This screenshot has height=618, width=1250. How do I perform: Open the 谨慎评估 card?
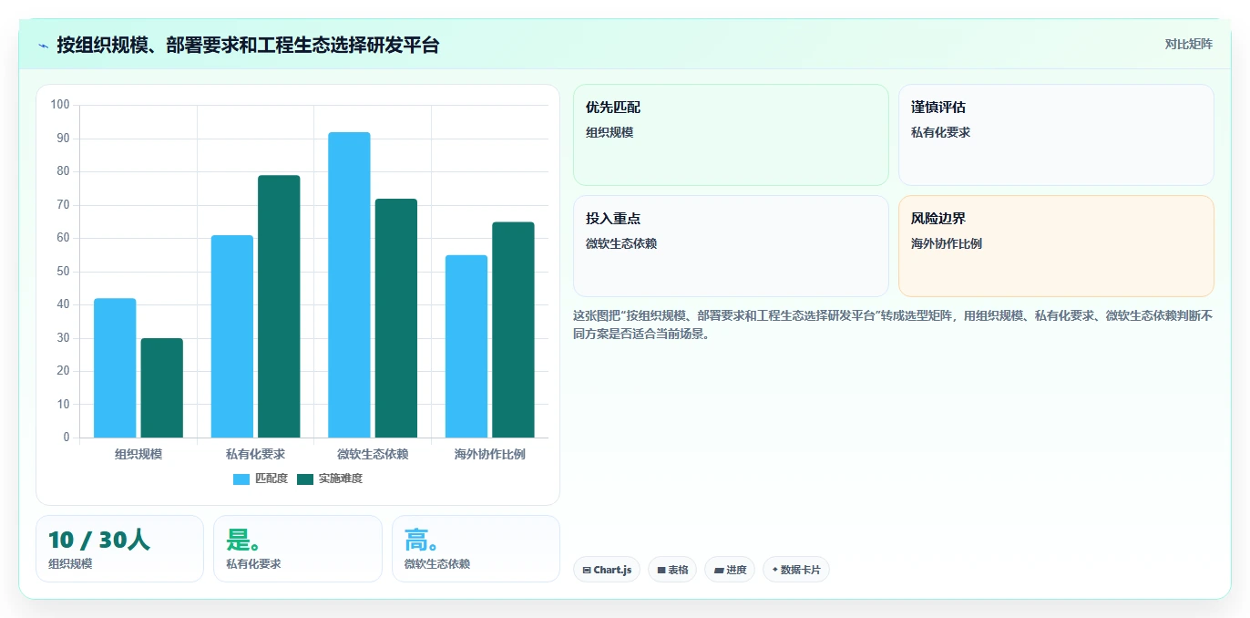pyautogui.click(x=1056, y=135)
